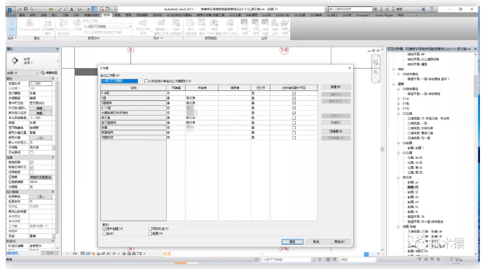Open the ribbon active workset combo box
The height and width of the screenshot is (269, 487).
point(107,27)
